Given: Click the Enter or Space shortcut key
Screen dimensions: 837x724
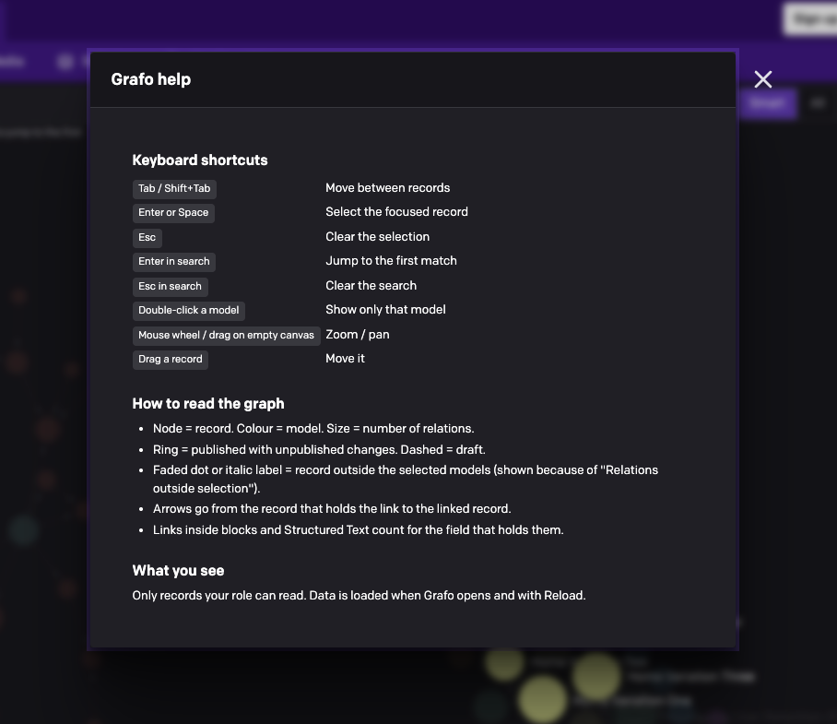Looking at the screenshot, I should (173, 212).
